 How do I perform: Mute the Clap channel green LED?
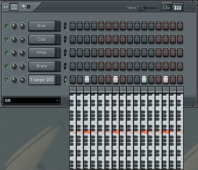click(x=7, y=39)
